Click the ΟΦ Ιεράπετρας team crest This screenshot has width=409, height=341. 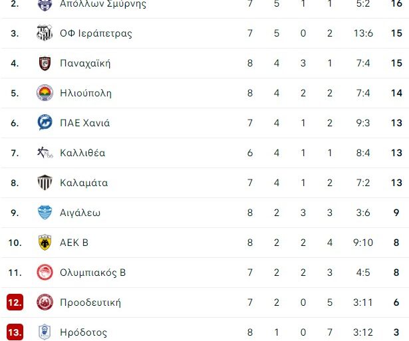(45, 33)
